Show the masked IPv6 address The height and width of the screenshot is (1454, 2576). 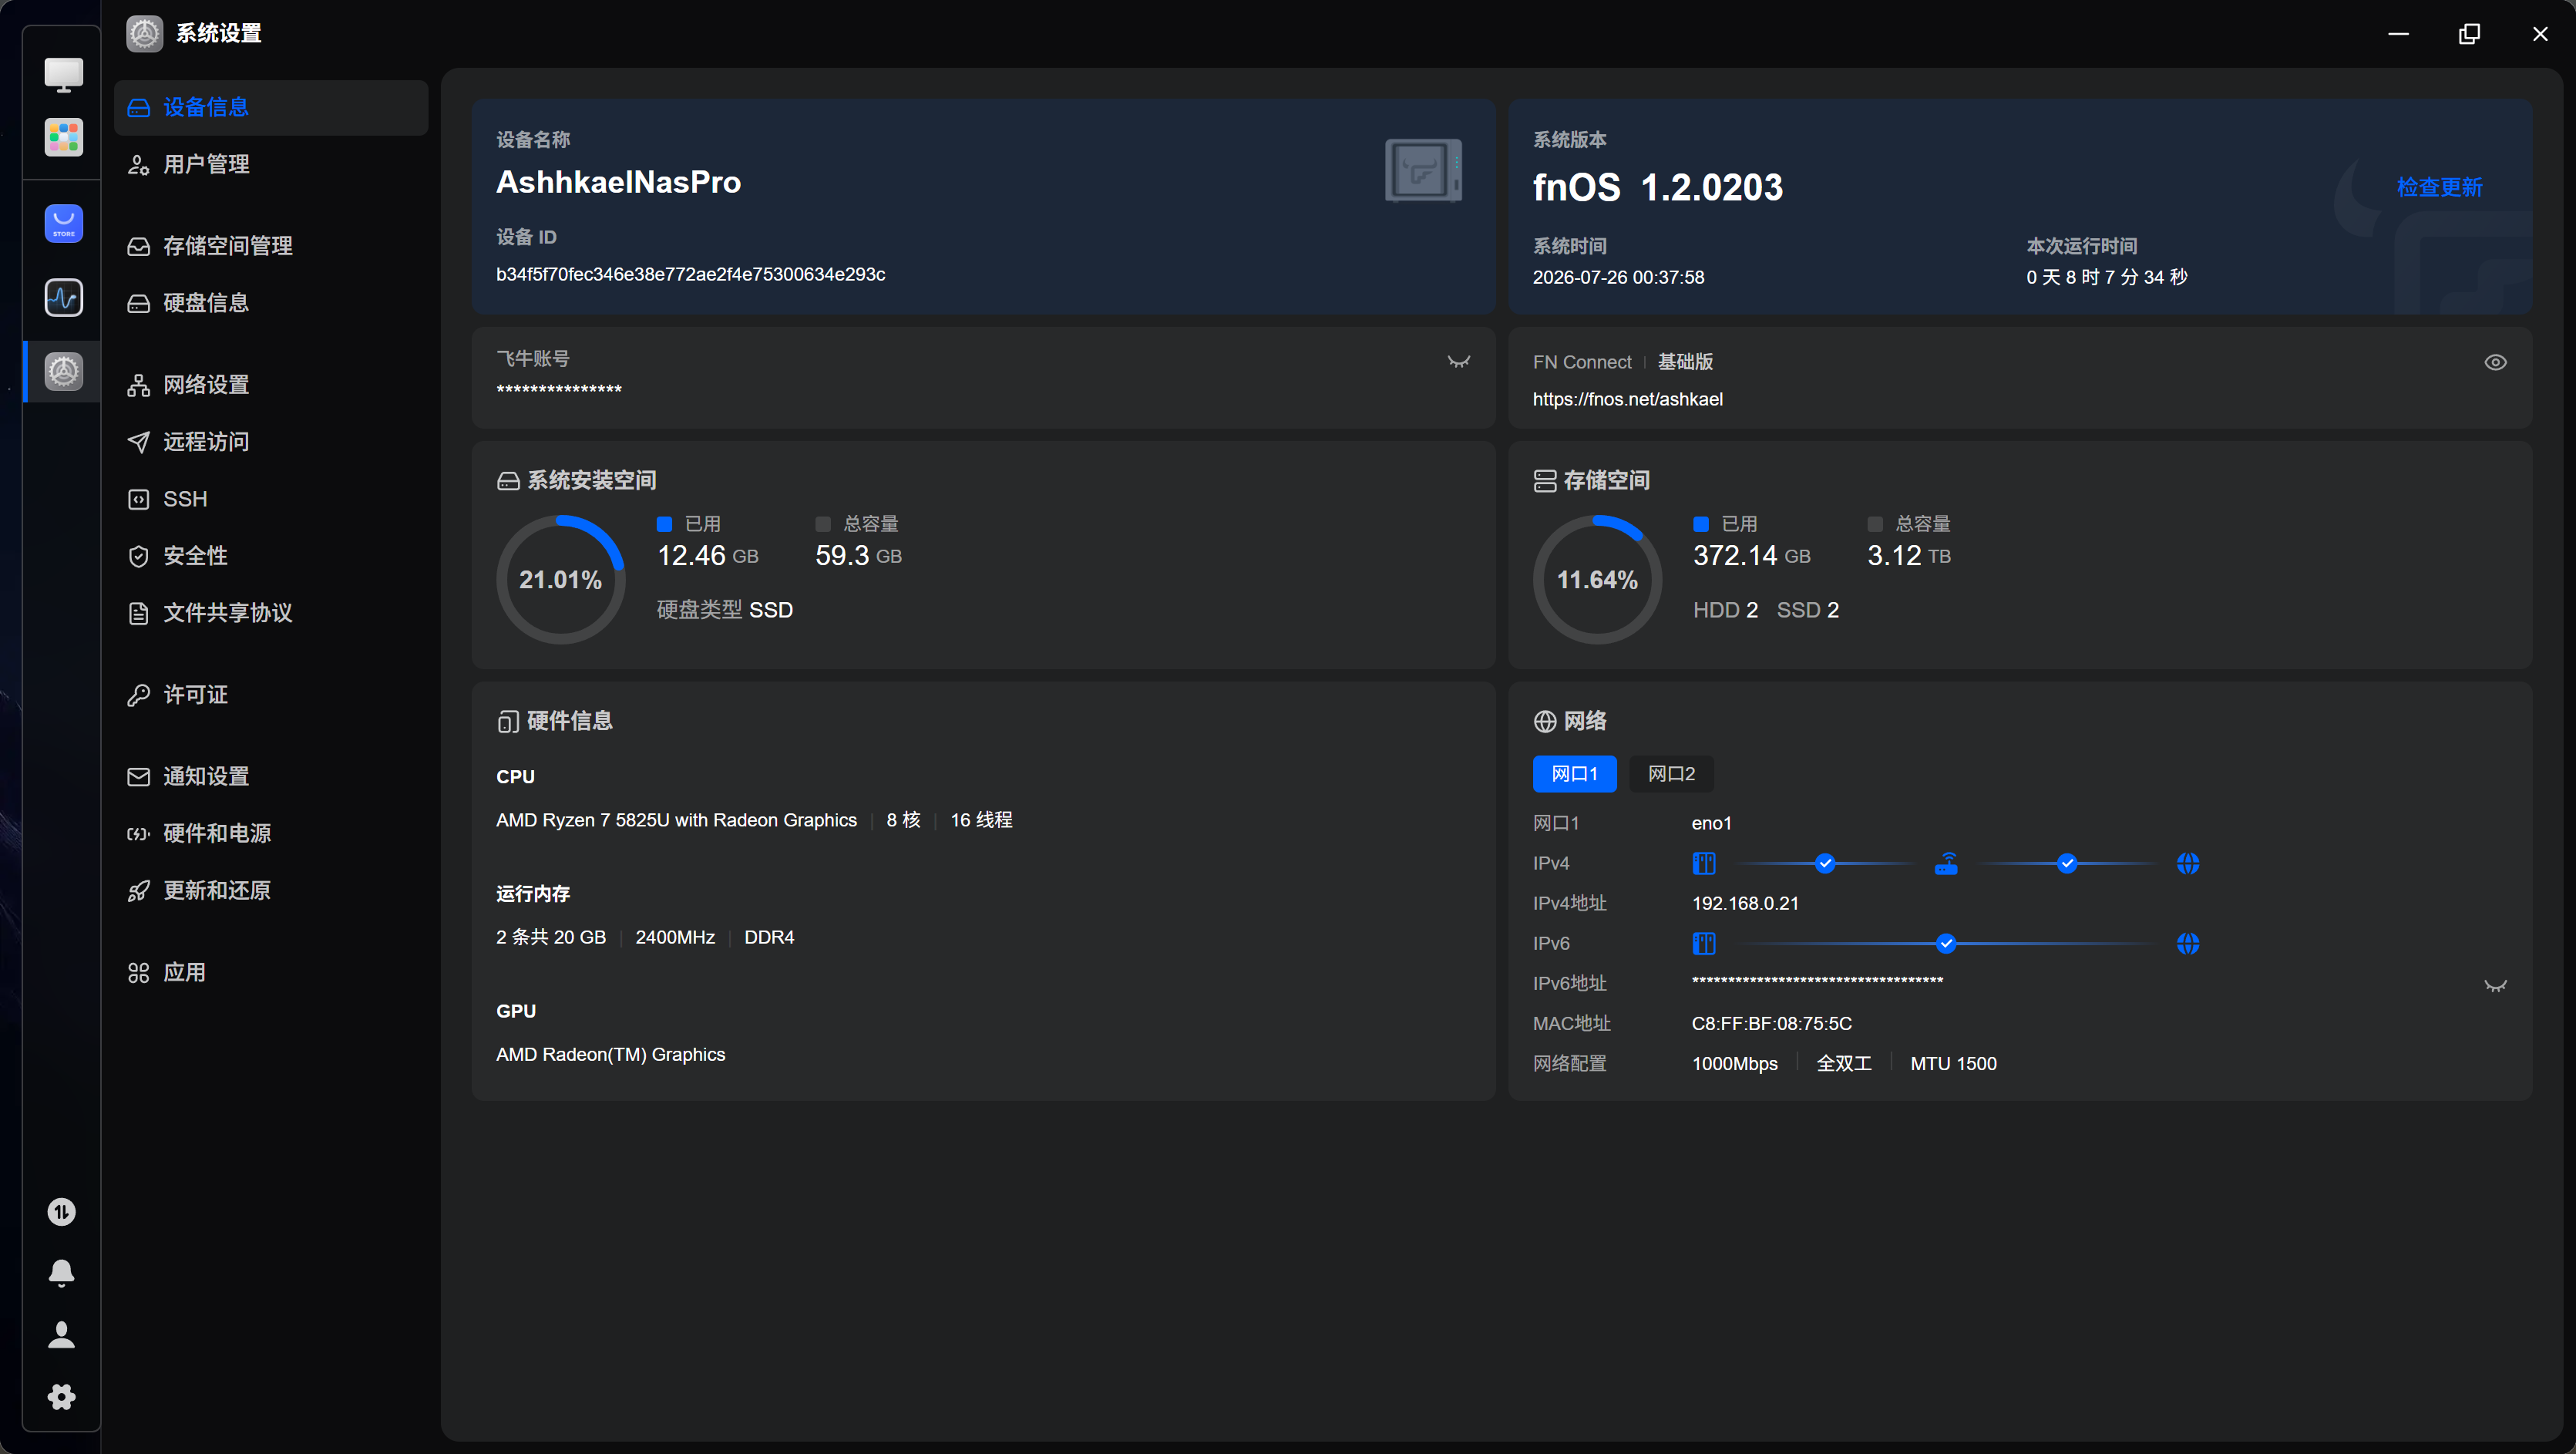pyautogui.click(x=2495, y=986)
